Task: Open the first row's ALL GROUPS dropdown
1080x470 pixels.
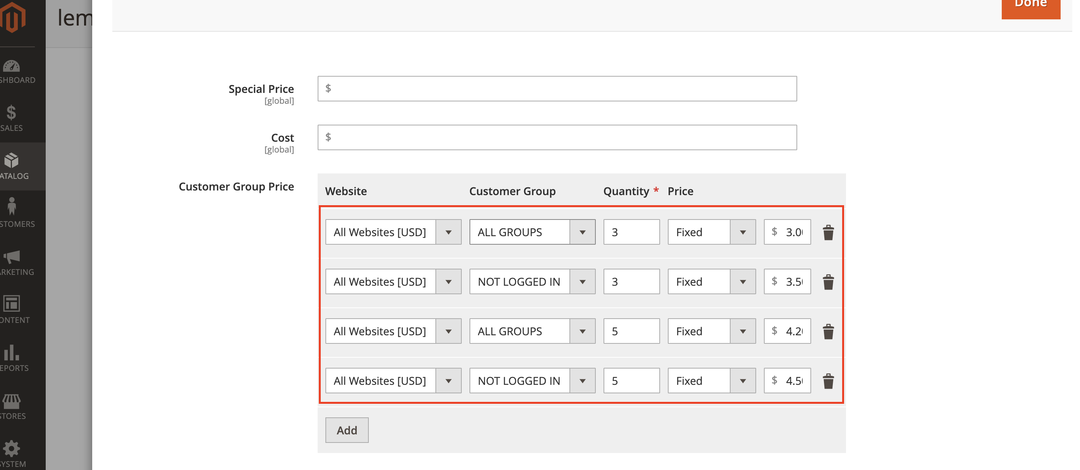Action: (x=531, y=232)
